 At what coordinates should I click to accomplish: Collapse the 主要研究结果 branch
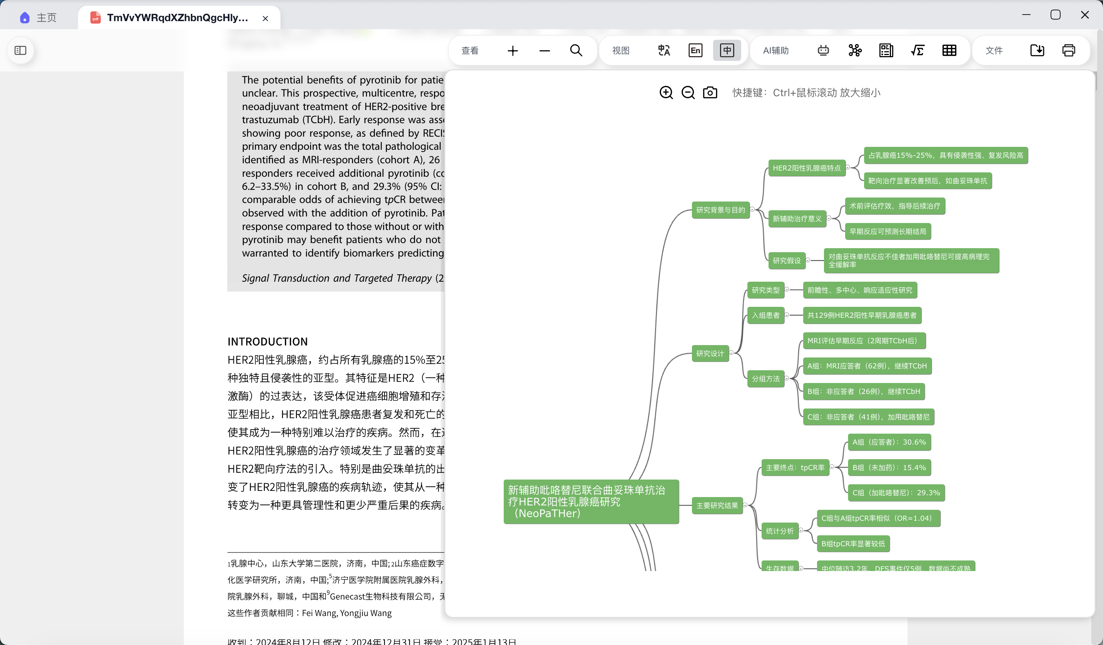pyautogui.click(x=745, y=505)
